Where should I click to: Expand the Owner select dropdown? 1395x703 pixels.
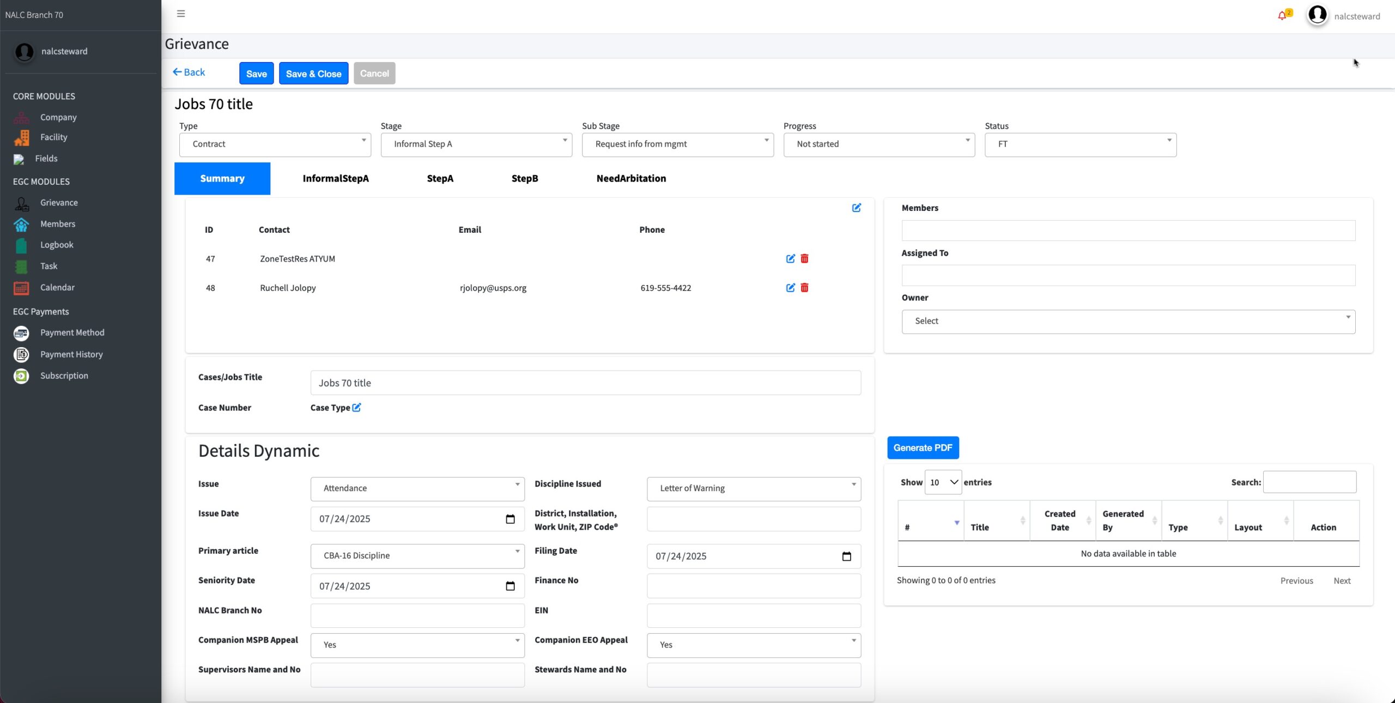tap(1128, 322)
